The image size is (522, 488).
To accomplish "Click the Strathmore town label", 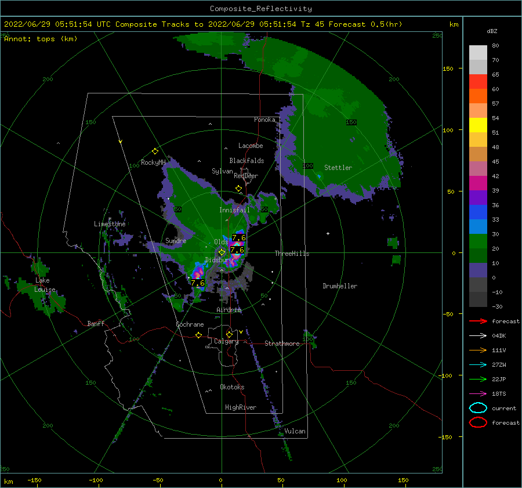I will (282, 344).
